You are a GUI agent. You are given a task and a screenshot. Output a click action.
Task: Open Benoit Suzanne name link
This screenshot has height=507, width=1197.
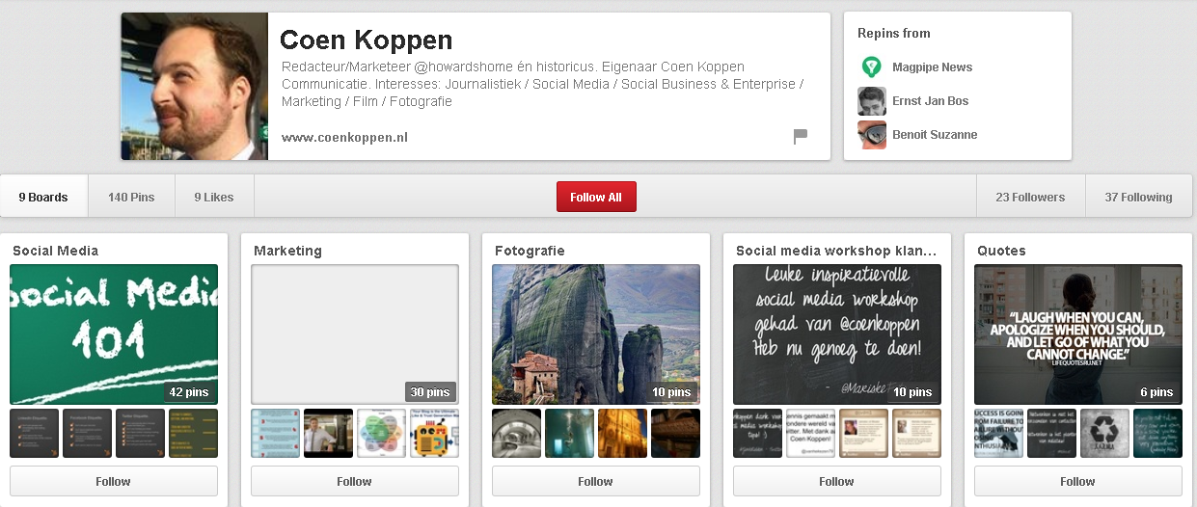click(x=935, y=135)
